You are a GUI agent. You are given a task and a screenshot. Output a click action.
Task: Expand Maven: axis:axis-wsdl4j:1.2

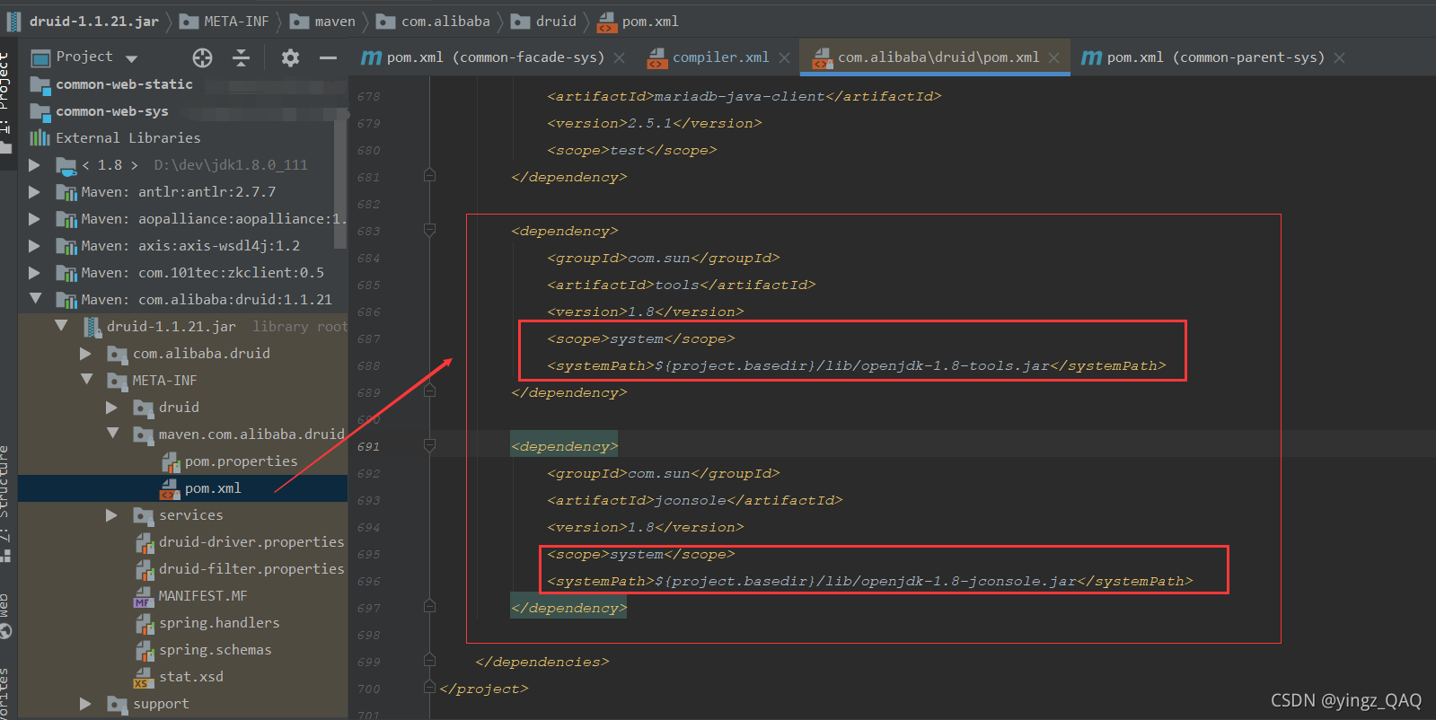click(x=34, y=246)
